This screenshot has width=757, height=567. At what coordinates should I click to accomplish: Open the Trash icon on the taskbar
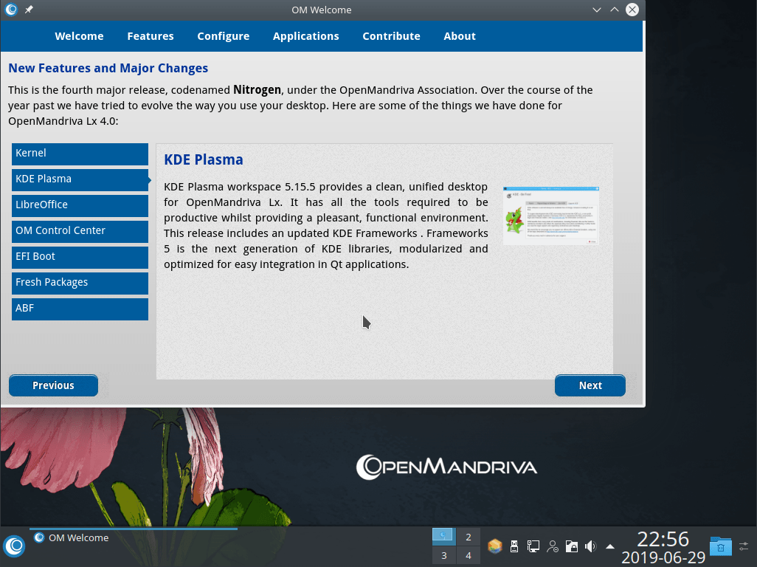tap(720, 546)
